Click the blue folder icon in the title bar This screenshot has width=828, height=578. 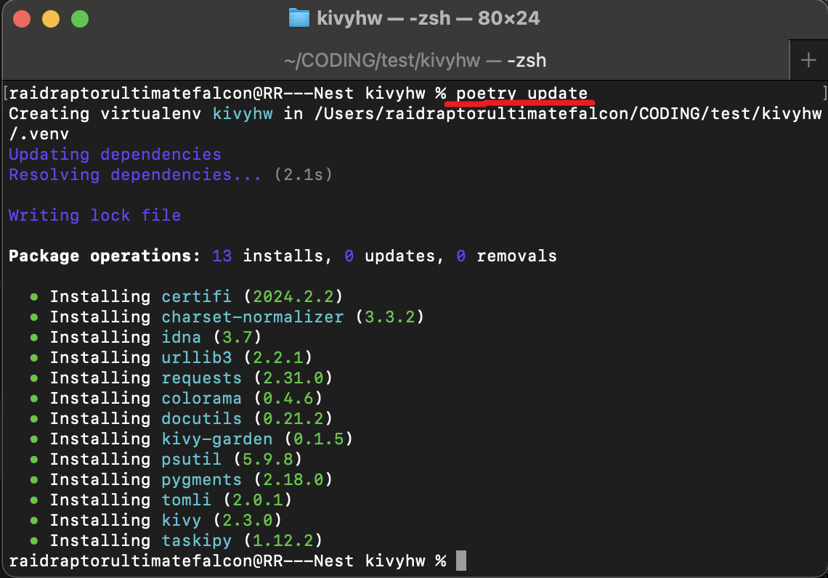click(x=299, y=18)
